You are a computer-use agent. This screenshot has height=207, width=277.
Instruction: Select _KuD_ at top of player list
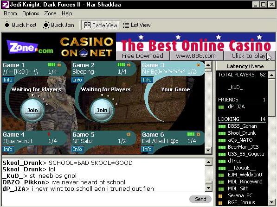(235, 87)
